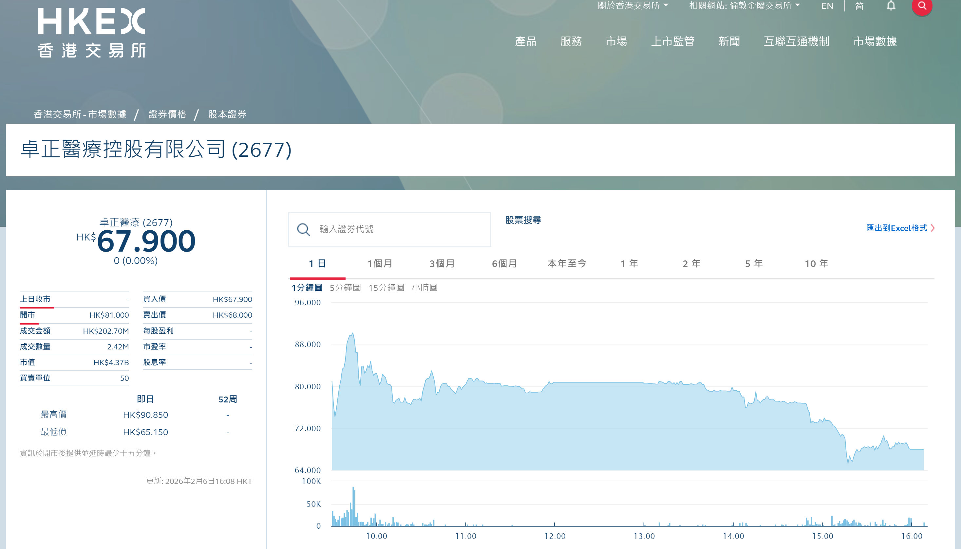Switch language to EN
Viewport: 961px width, 549px height.
click(x=827, y=6)
